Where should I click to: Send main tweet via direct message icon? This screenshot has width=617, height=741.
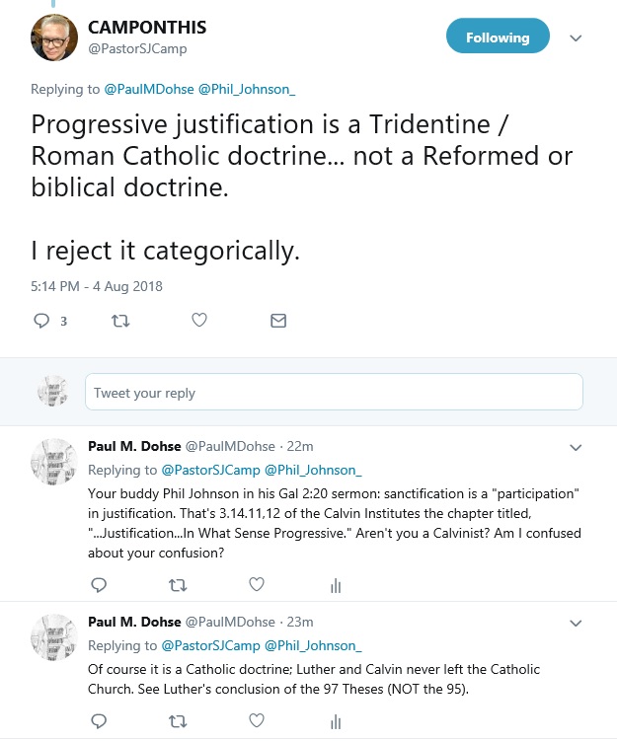click(x=278, y=321)
